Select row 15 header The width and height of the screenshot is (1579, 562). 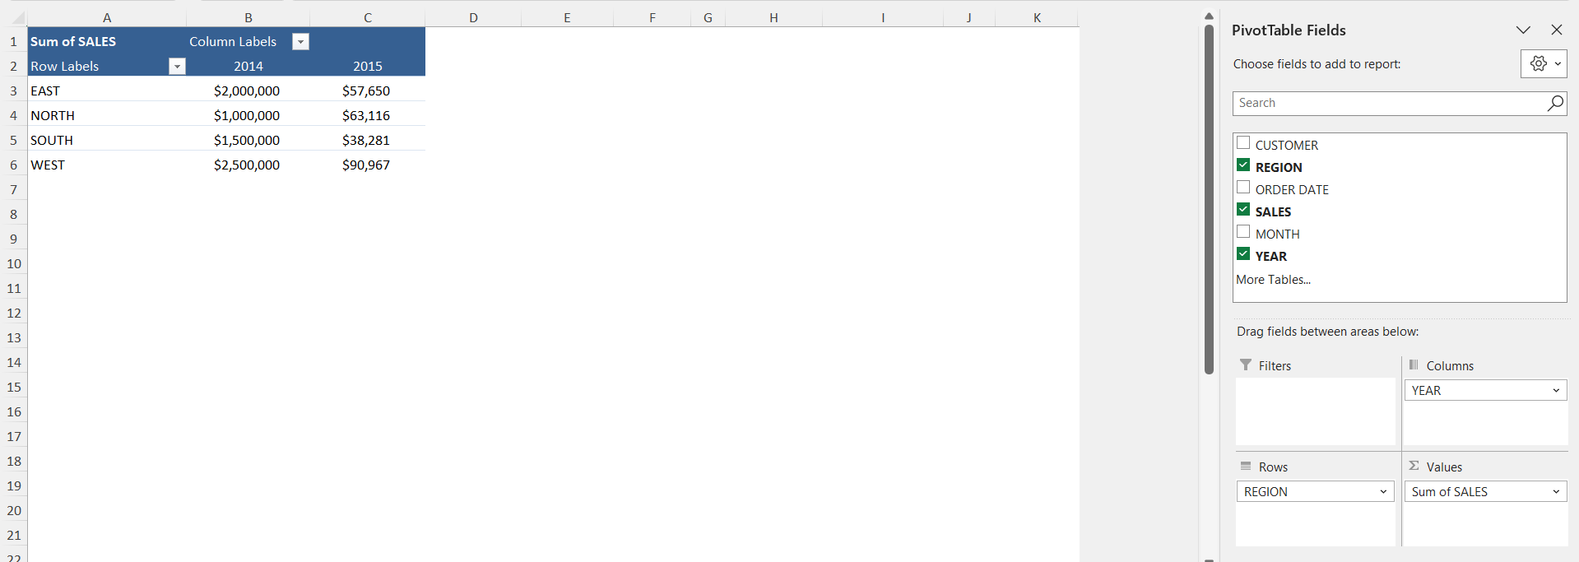(x=14, y=387)
